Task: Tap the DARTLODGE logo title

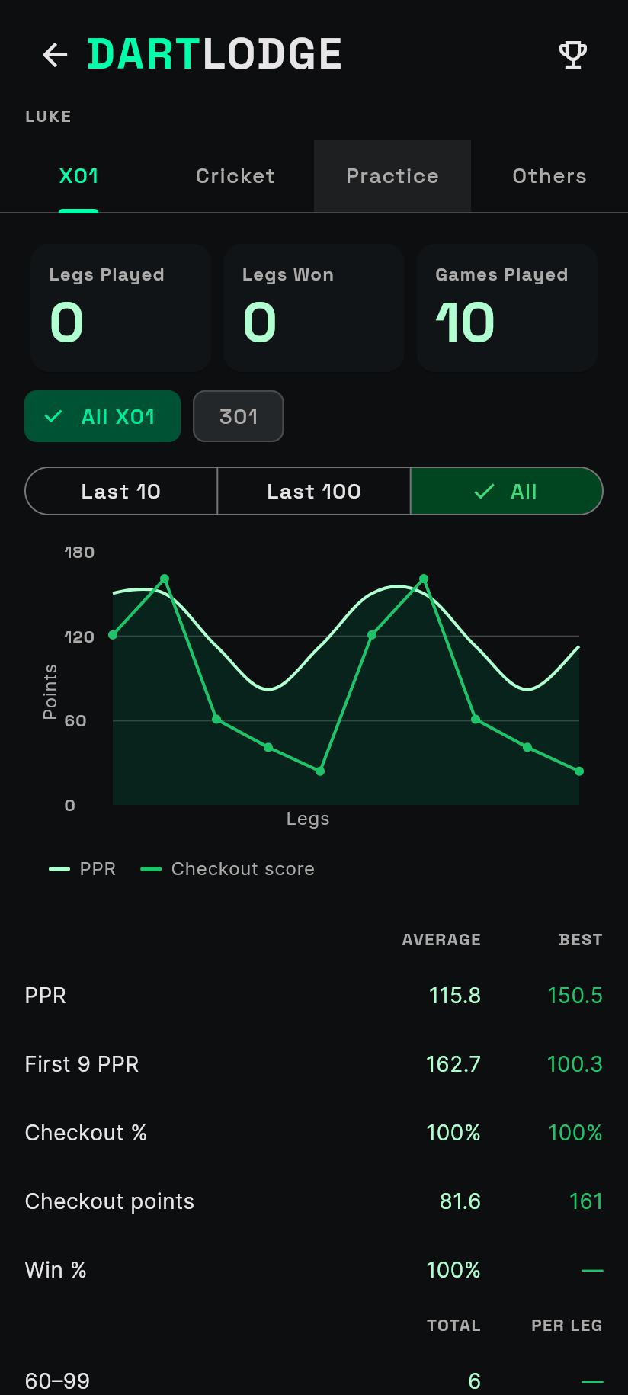Action: pyautogui.click(x=215, y=55)
